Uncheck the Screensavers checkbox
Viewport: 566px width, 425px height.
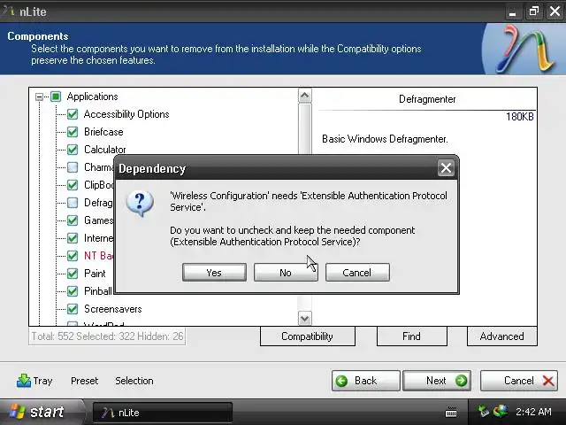73,309
